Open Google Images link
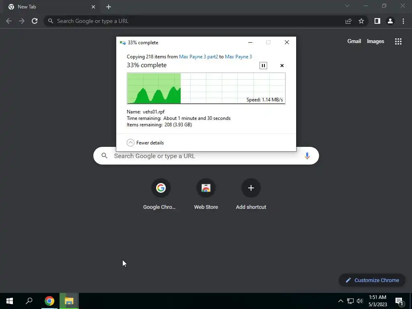Image resolution: width=412 pixels, height=309 pixels. 375,41
